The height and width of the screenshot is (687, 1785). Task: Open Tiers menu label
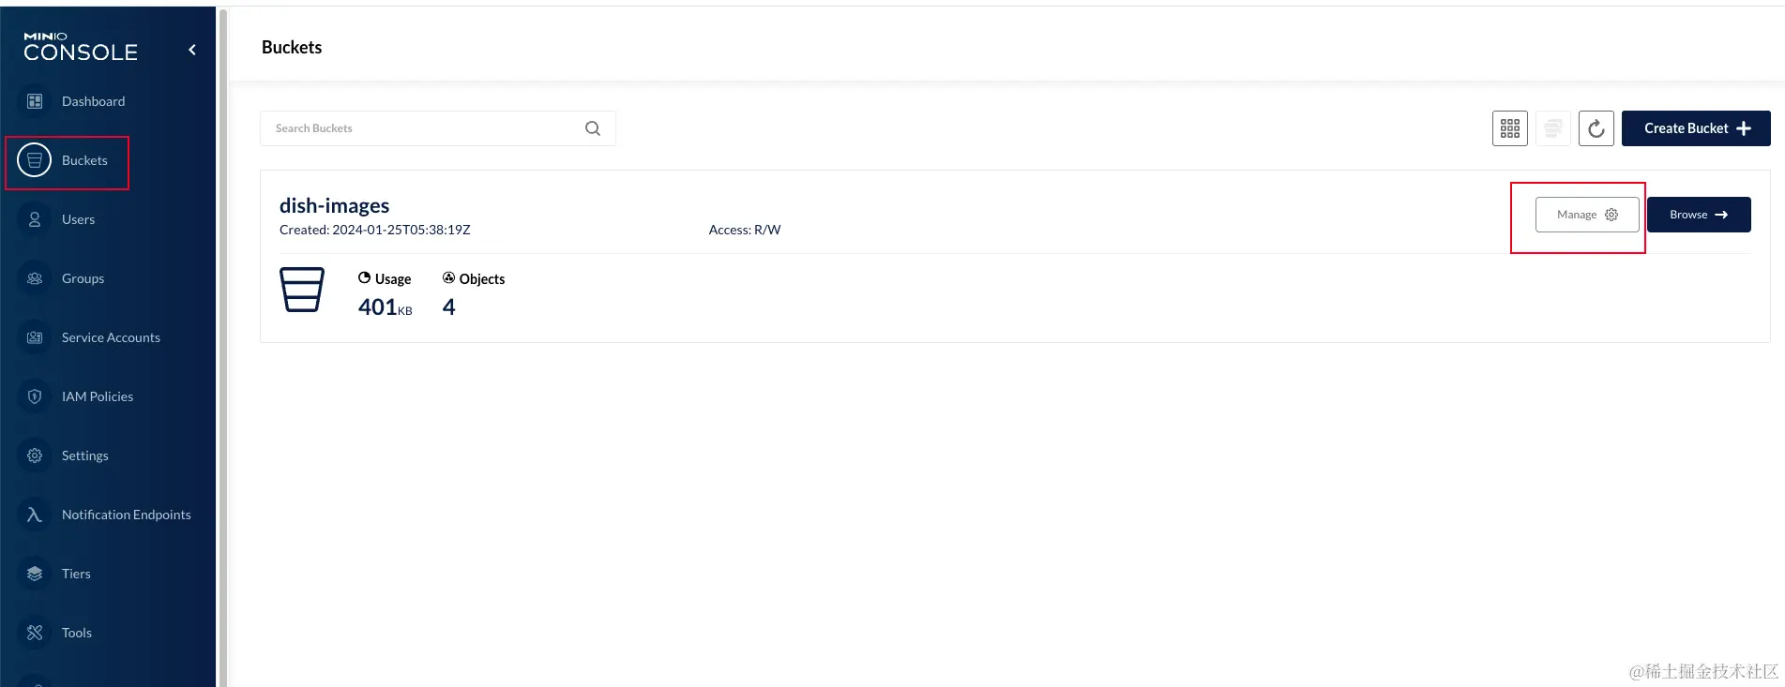[x=76, y=574]
